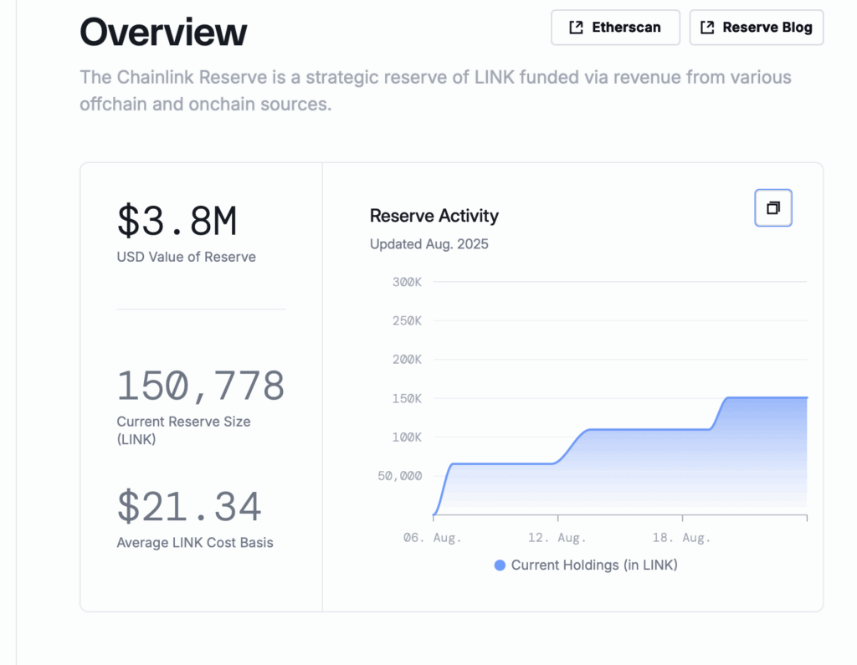This screenshot has width=857, height=665.
Task: Select the USD Value of Reserve label
Action: point(187,257)
